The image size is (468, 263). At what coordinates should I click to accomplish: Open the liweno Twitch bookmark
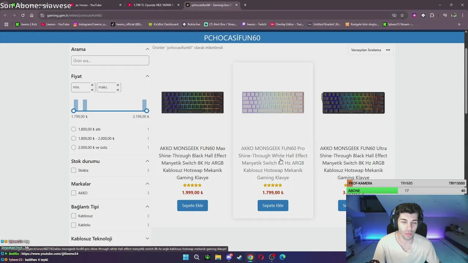click(x=254, y=24)
